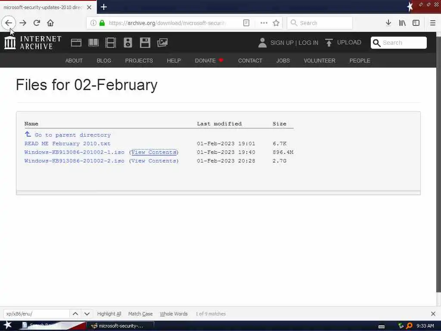View Contents of the 201002-1.iso file

click(x=154, y=152)
